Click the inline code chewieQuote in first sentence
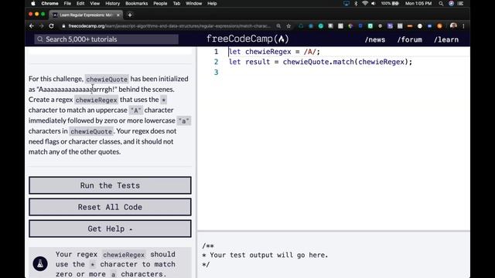This screenshot has height=278, width=495. tap(107, 79)
